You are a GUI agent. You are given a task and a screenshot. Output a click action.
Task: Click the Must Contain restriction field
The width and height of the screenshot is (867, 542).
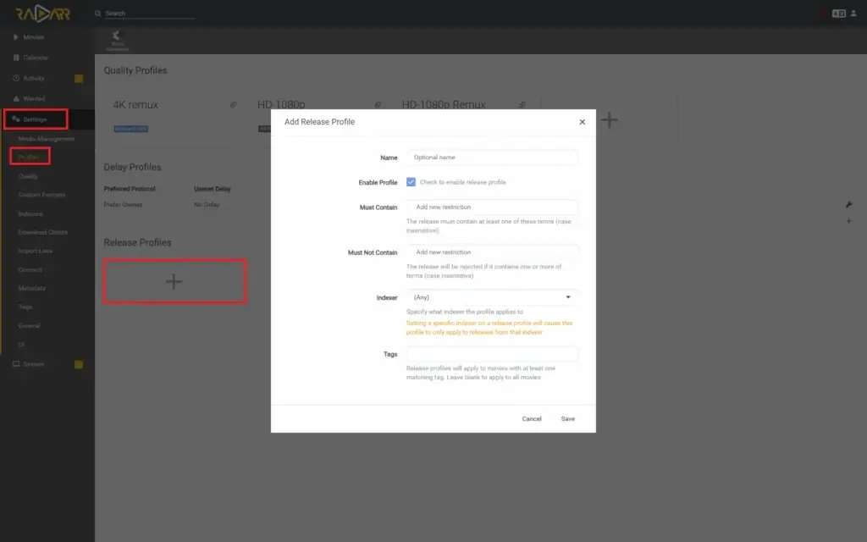[x=492, y=207]
